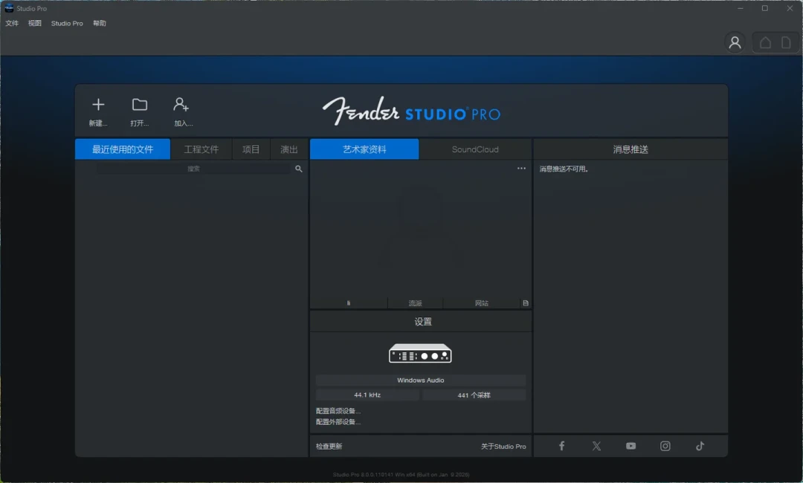Screen dimensions: 803x483
Task: Maximize the Studio Pro window
Action: (x=764, y=8)
